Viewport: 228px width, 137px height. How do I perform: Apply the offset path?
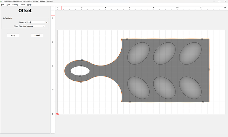coord(13,35)
